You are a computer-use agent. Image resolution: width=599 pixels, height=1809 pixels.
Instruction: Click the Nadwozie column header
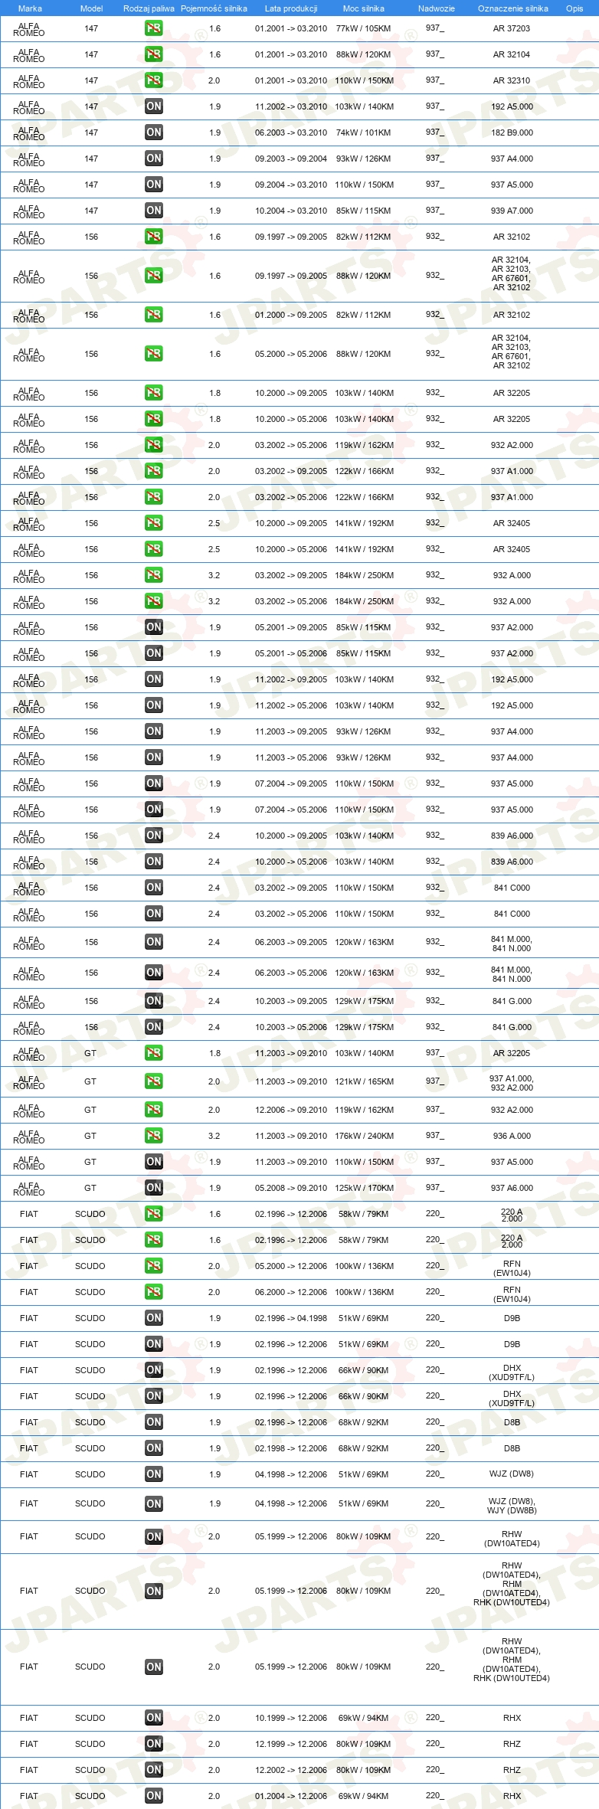coord(437,8)
